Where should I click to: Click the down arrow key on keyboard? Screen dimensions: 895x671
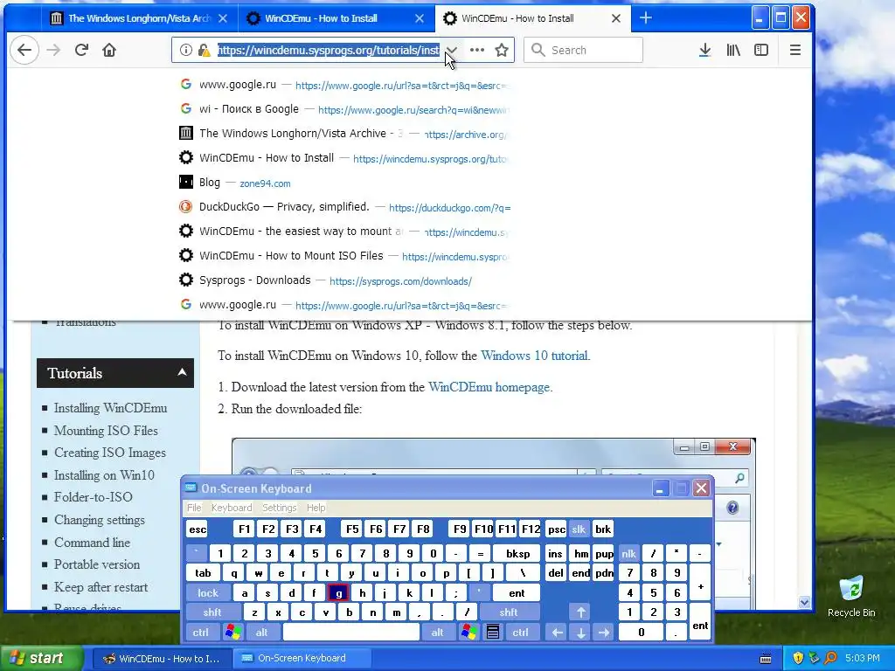point(581,633)
